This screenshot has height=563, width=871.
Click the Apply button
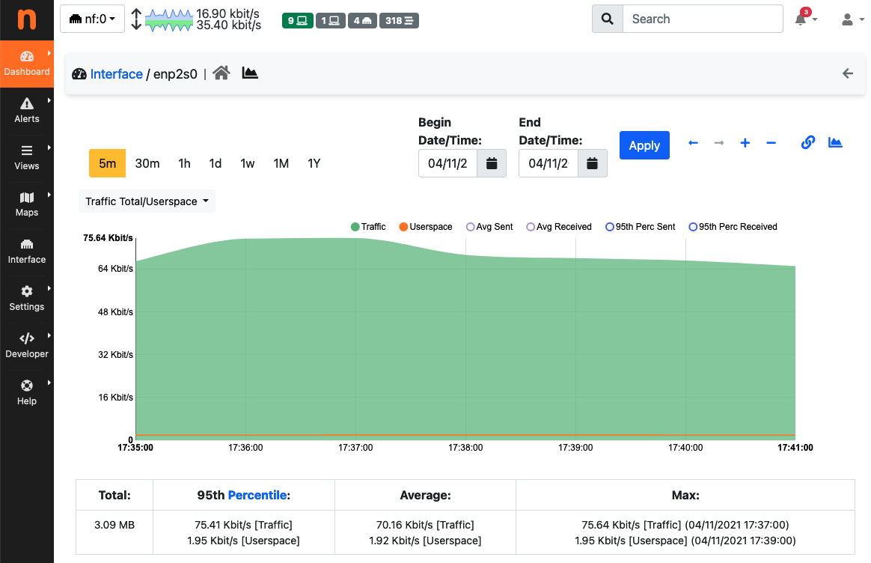[644, 145]
